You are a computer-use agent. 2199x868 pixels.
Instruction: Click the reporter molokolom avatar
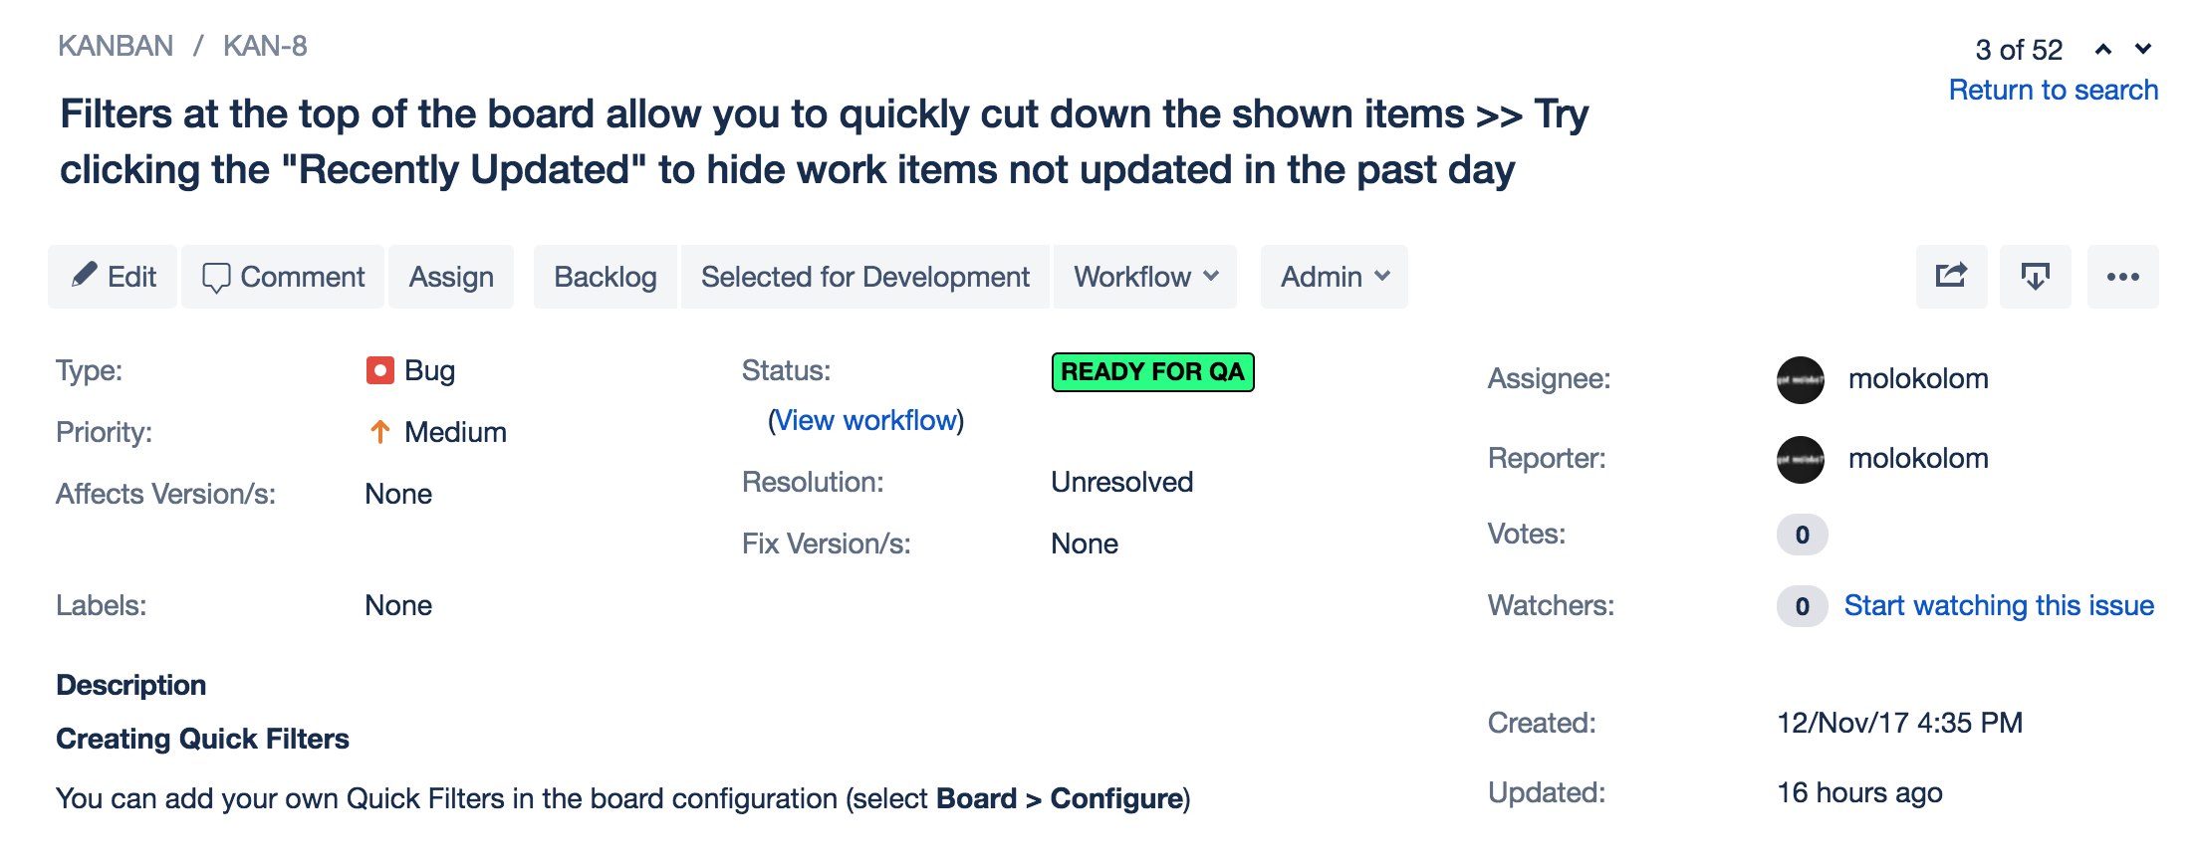coord(1800,459)
